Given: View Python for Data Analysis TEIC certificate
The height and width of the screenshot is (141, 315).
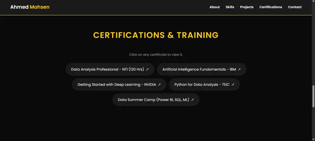Looking at the screenshot, I should click(x=204, y=84).
